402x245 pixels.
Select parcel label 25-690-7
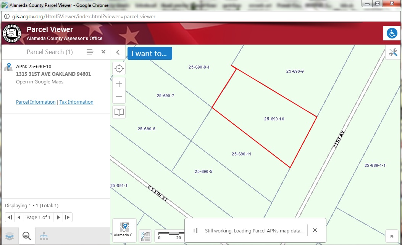click(165, 96)
